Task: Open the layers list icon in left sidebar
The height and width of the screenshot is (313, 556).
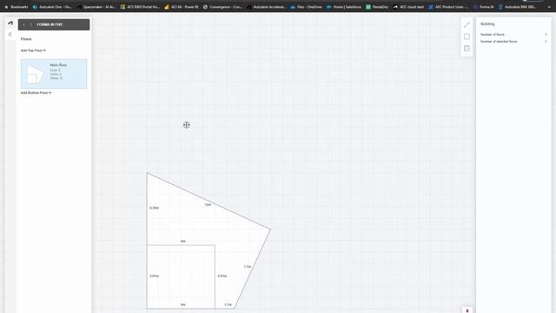Action: pos(10,35)
